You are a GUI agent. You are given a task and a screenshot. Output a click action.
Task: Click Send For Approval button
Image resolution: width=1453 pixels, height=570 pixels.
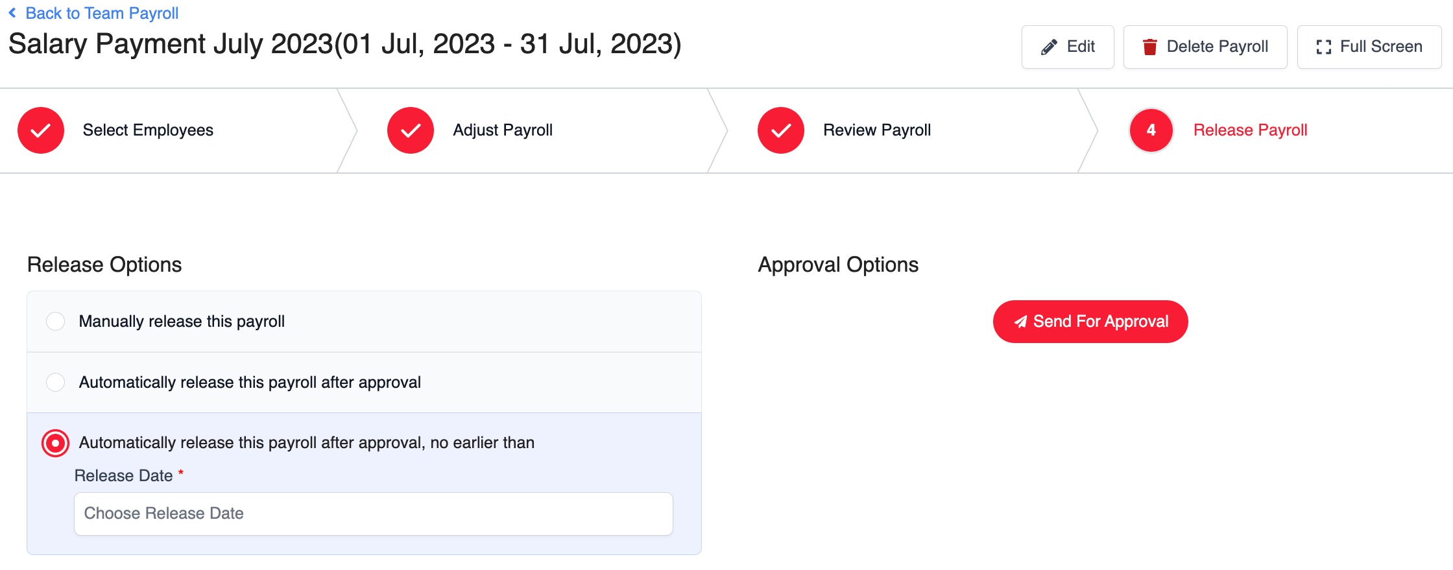1090,322
